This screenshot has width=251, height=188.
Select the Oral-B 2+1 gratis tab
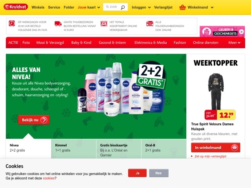[x=164, y=149]
